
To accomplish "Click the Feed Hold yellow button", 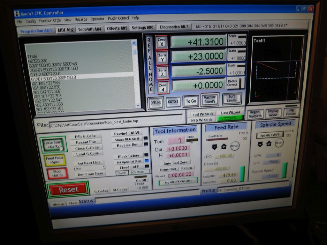I will [54, 160].
